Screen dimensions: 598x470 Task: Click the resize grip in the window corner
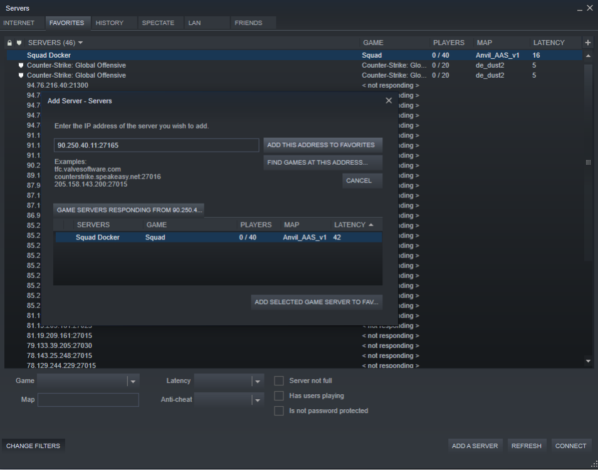(x=594, y=464)
